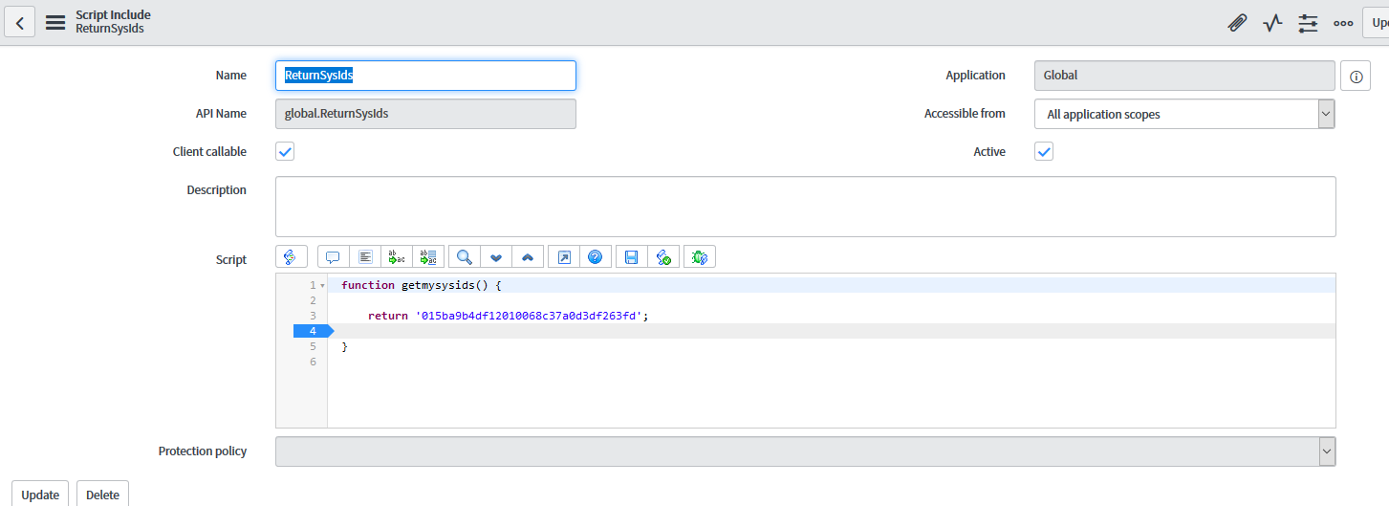Click the activity stream icon in header
Image resolution: width=1389 pixels, height=506 pixels.
click(1271, 23)
